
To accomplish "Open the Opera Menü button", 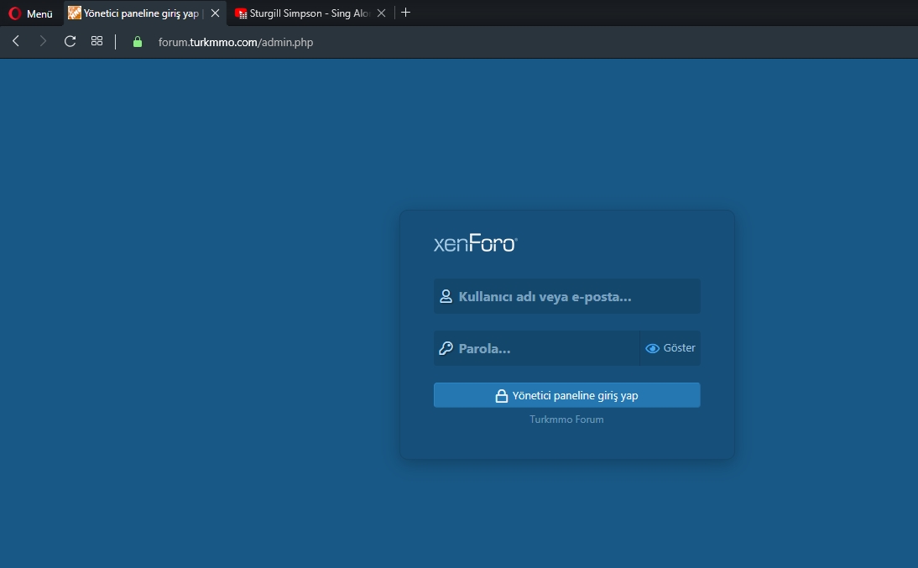I will [x=31, y=13].
